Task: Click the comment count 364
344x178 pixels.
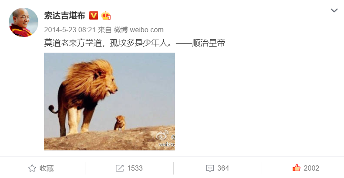Action: (x=223, y=168)
